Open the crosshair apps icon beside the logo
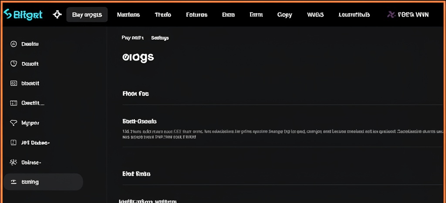Screen dimensions: 446x203 57,14
